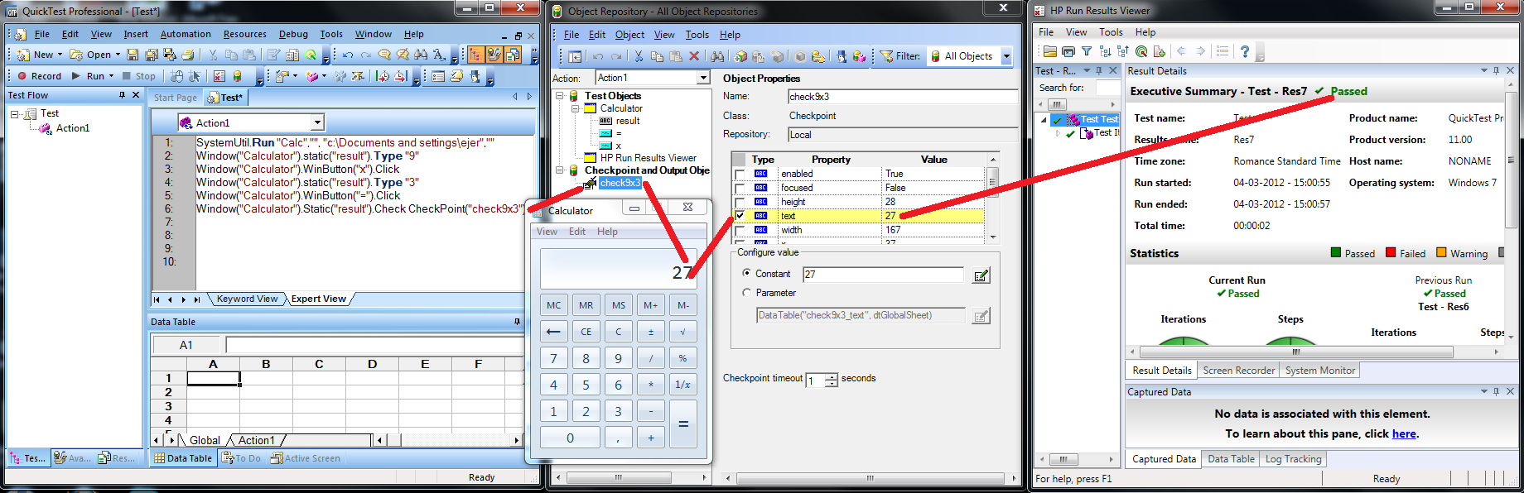
Task: Click Expand All icon in Run Results Viewer
Action: [x=1105, y=51]
